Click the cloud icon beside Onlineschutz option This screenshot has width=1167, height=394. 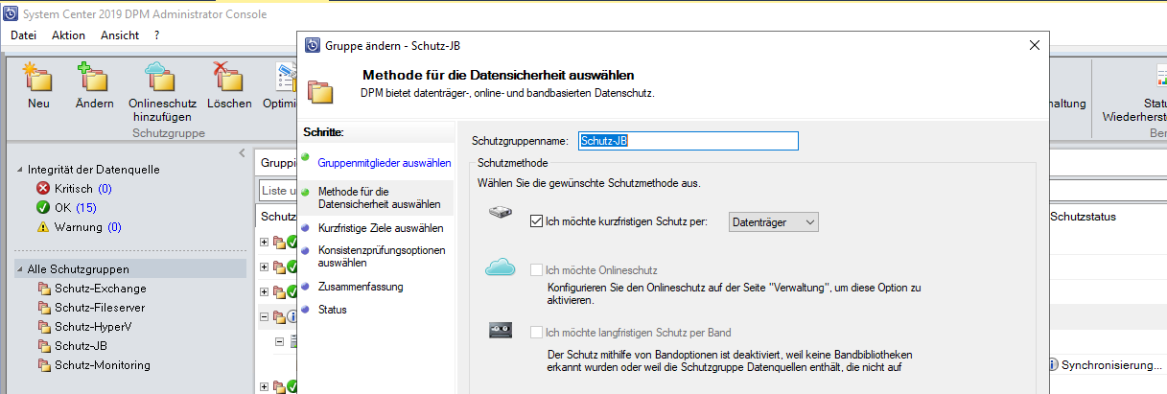coord(501,269)
